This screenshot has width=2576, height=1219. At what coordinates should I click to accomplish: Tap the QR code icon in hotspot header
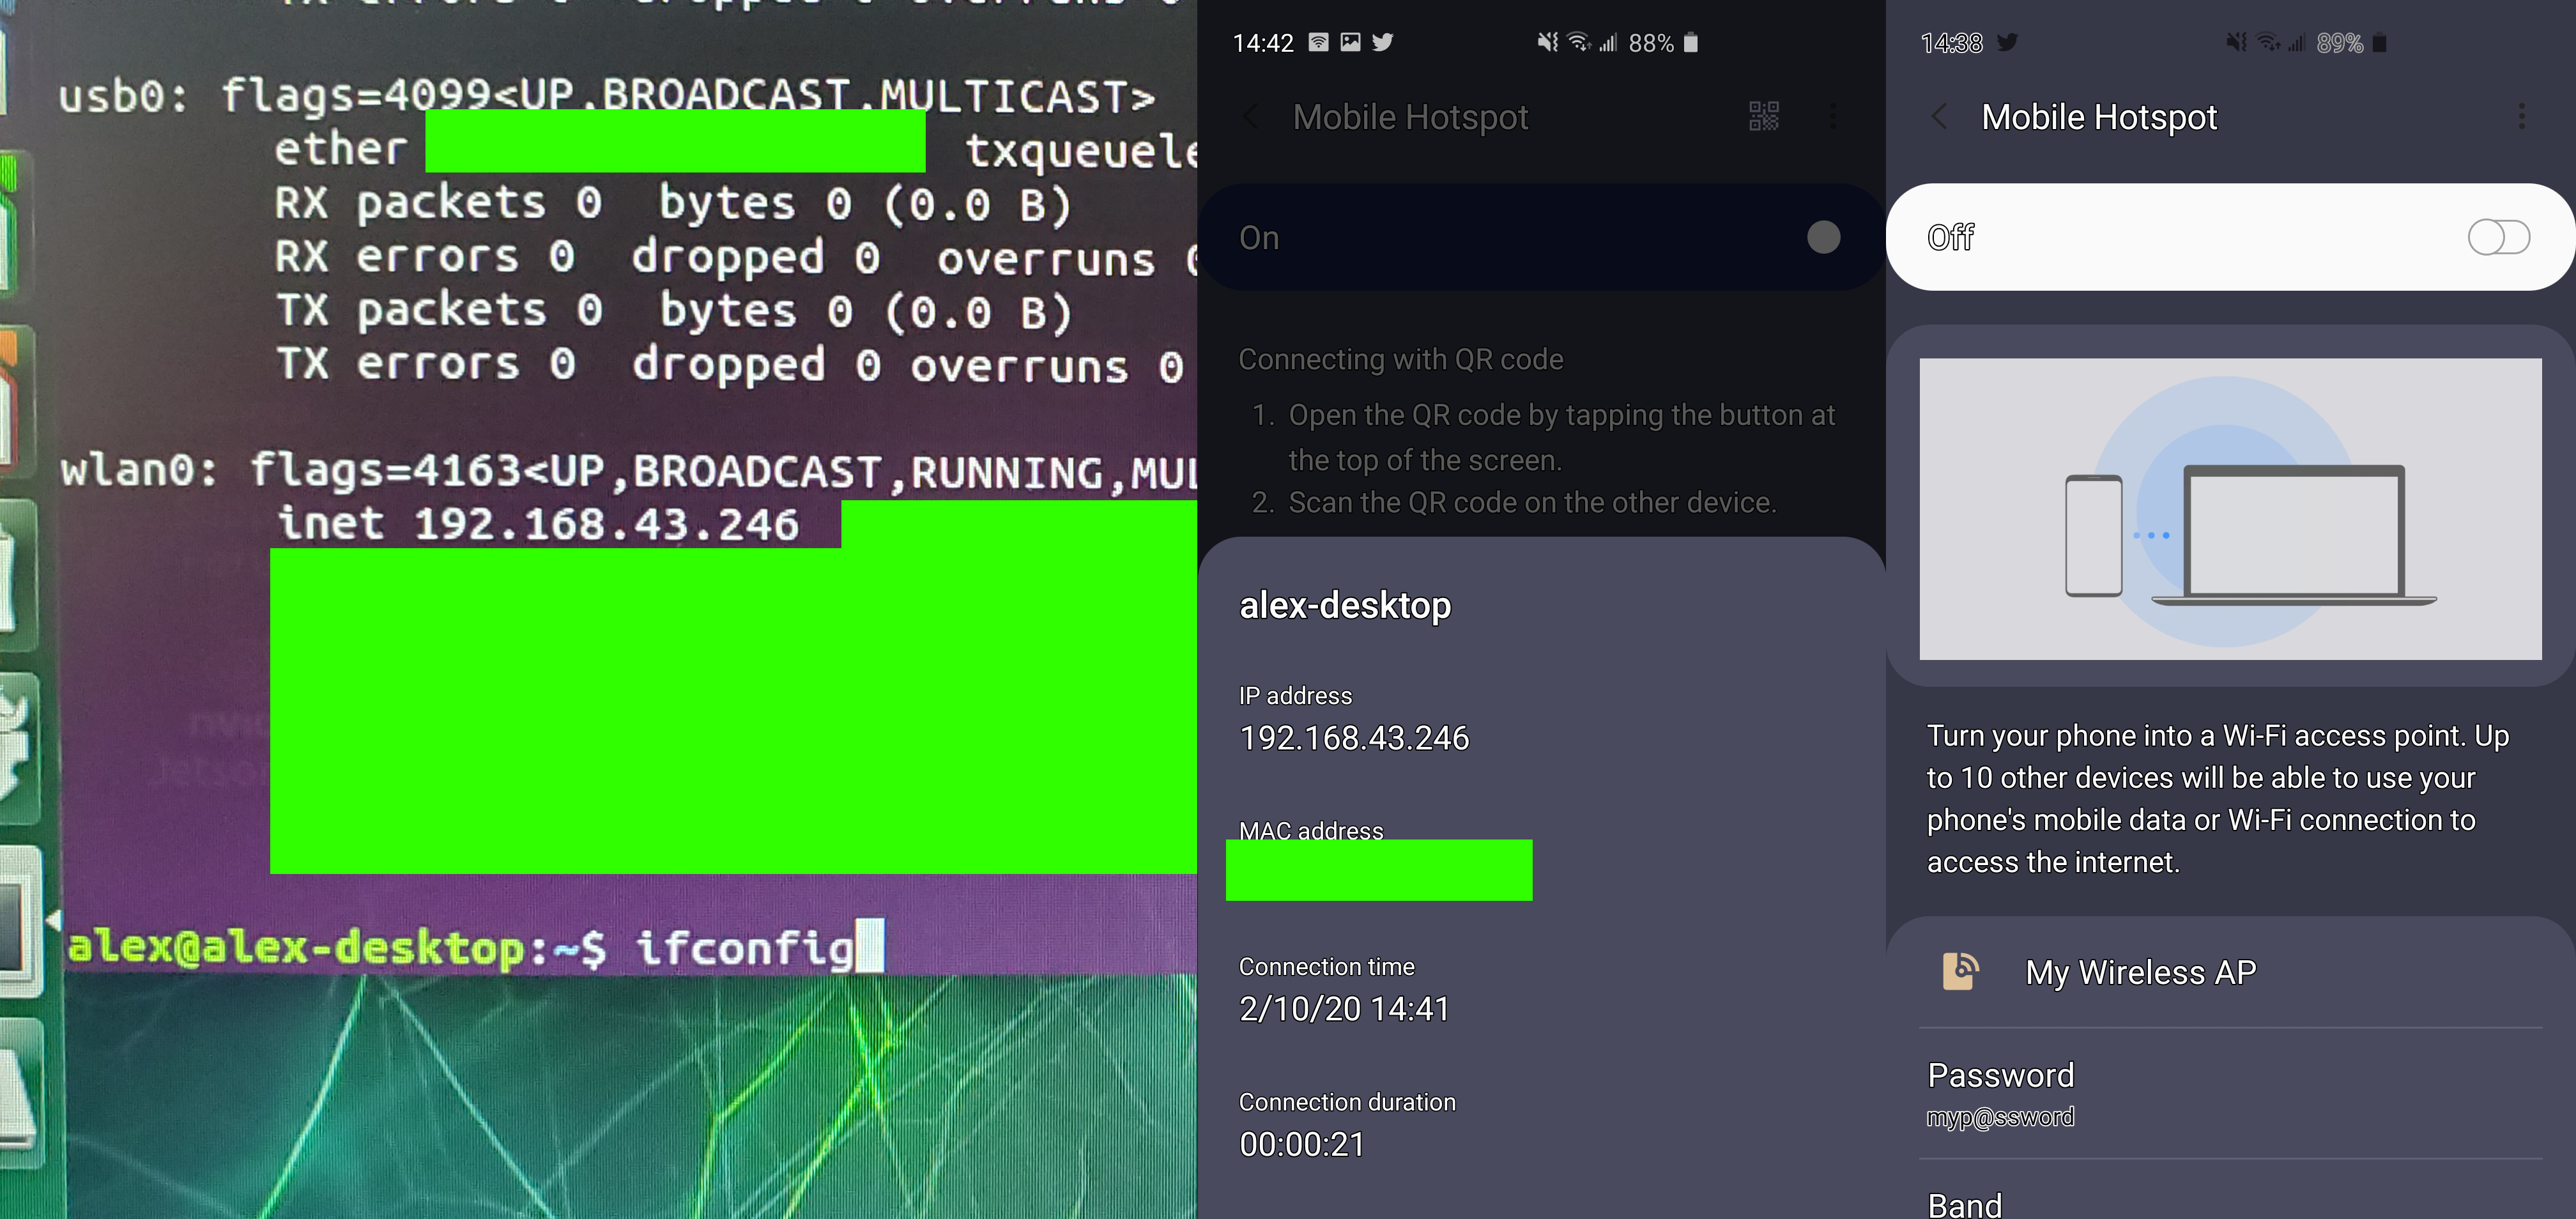click(x=1763, y=116)
